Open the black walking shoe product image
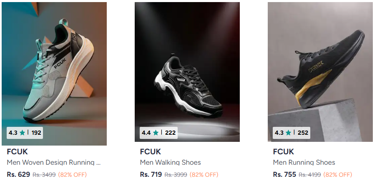This screenshot has width=377, height=183. [x=187, y=72]
